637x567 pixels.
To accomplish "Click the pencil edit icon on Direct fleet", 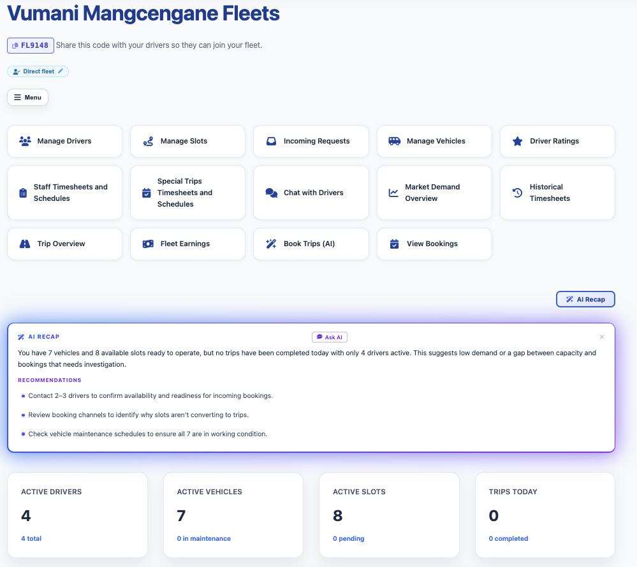I will click(x=61, y=71).
